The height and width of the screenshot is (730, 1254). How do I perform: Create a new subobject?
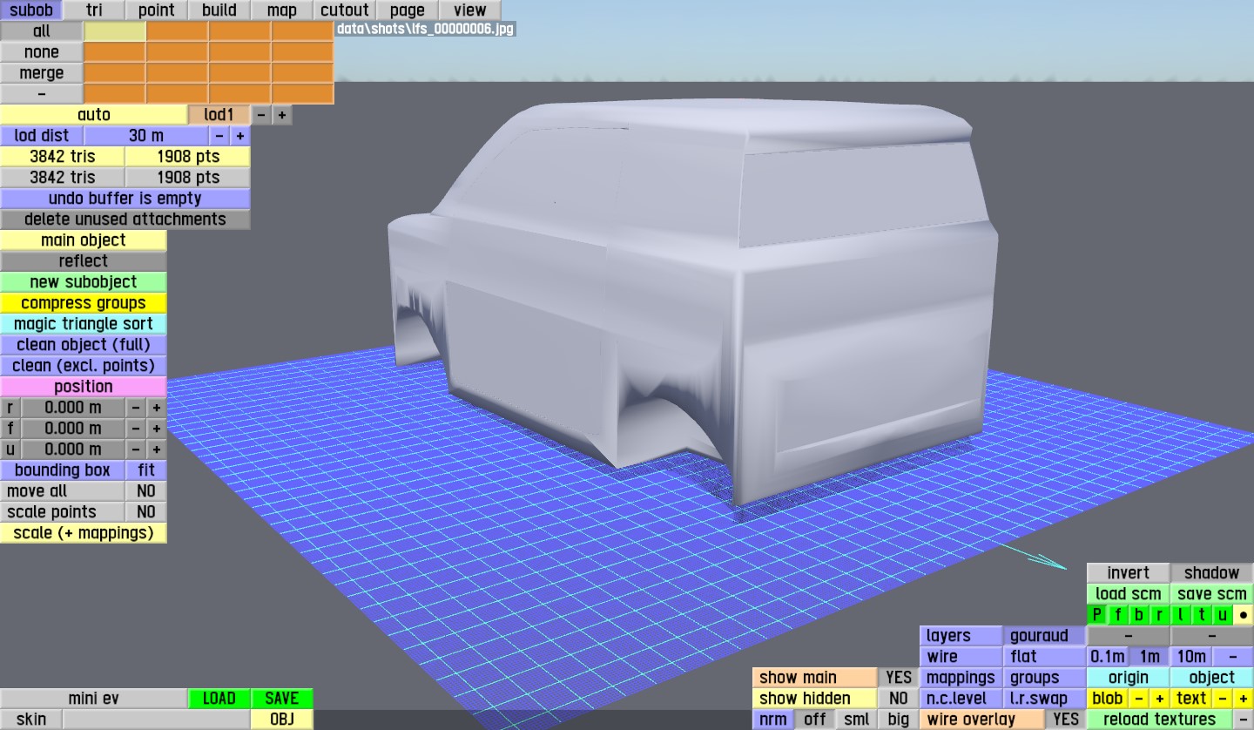tap(84, 282)
